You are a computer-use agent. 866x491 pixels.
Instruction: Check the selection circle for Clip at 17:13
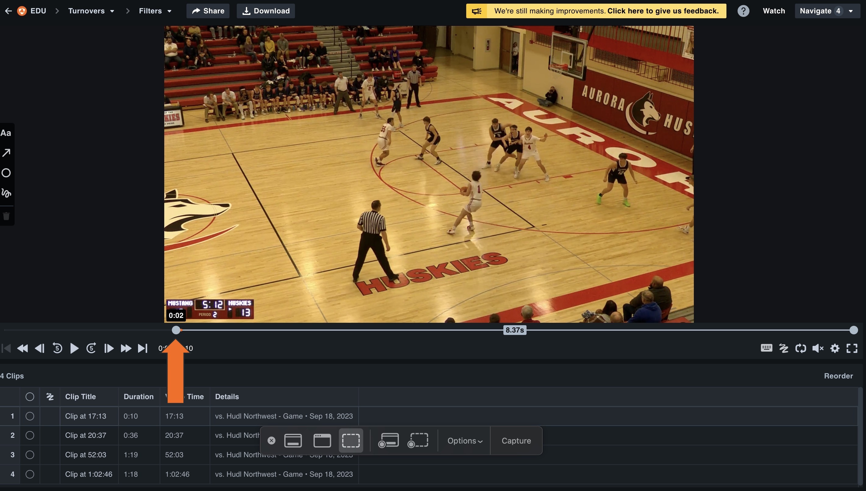30,416
